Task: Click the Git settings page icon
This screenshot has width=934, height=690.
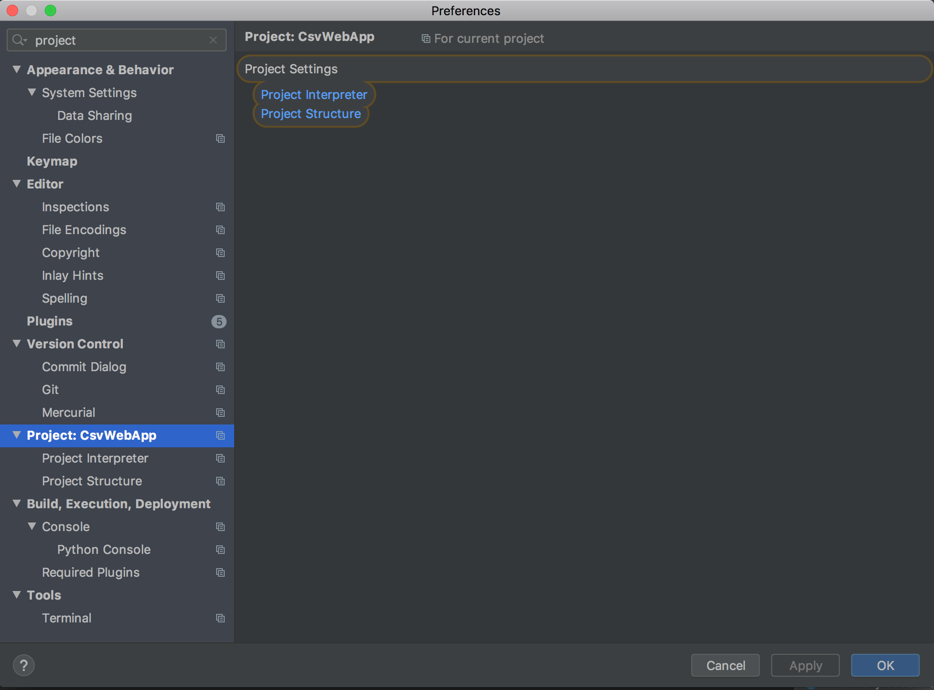Action: tap(220, 389)
